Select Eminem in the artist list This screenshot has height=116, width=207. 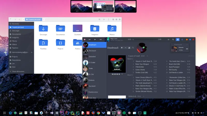pos(94,80)
